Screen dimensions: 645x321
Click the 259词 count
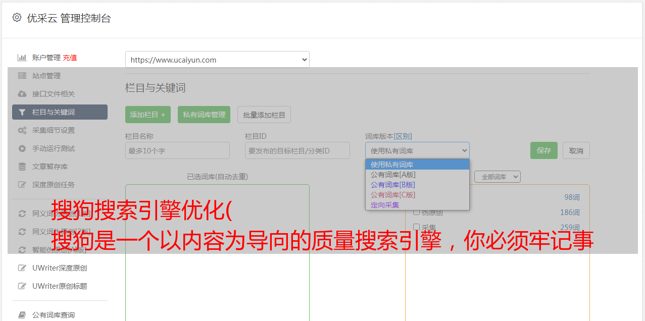tap(570, 228)
